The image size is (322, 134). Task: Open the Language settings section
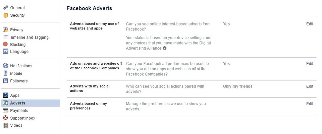point(19,52)
